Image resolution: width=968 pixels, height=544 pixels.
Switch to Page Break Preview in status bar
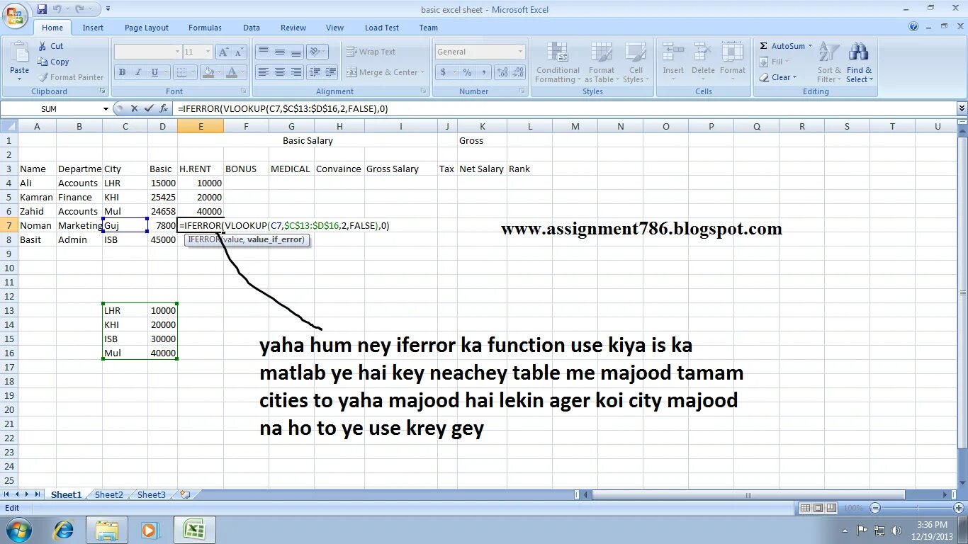[831, 508]
